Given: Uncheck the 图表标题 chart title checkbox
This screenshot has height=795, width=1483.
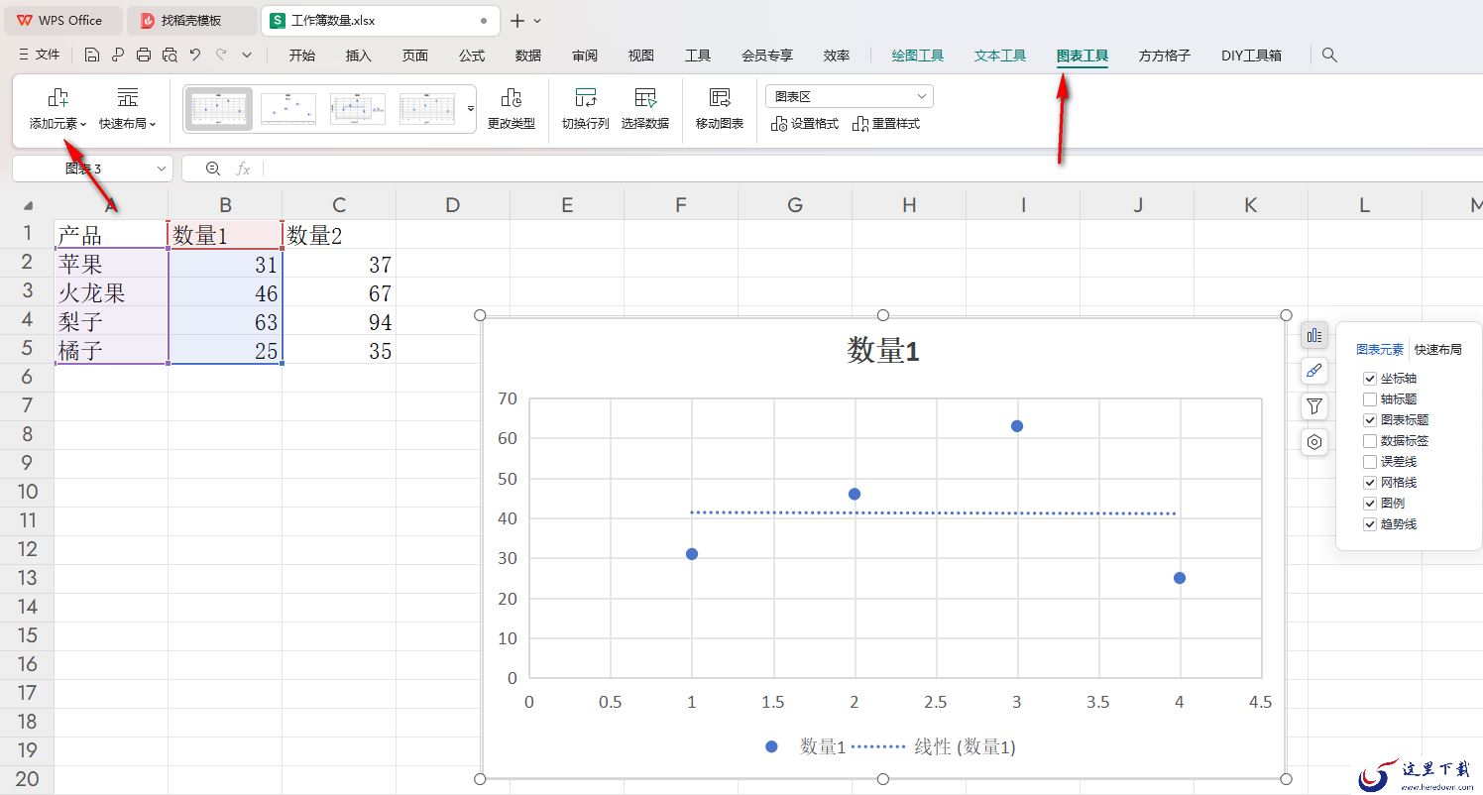Looking at the screenshot, I should pos(1370,420).
